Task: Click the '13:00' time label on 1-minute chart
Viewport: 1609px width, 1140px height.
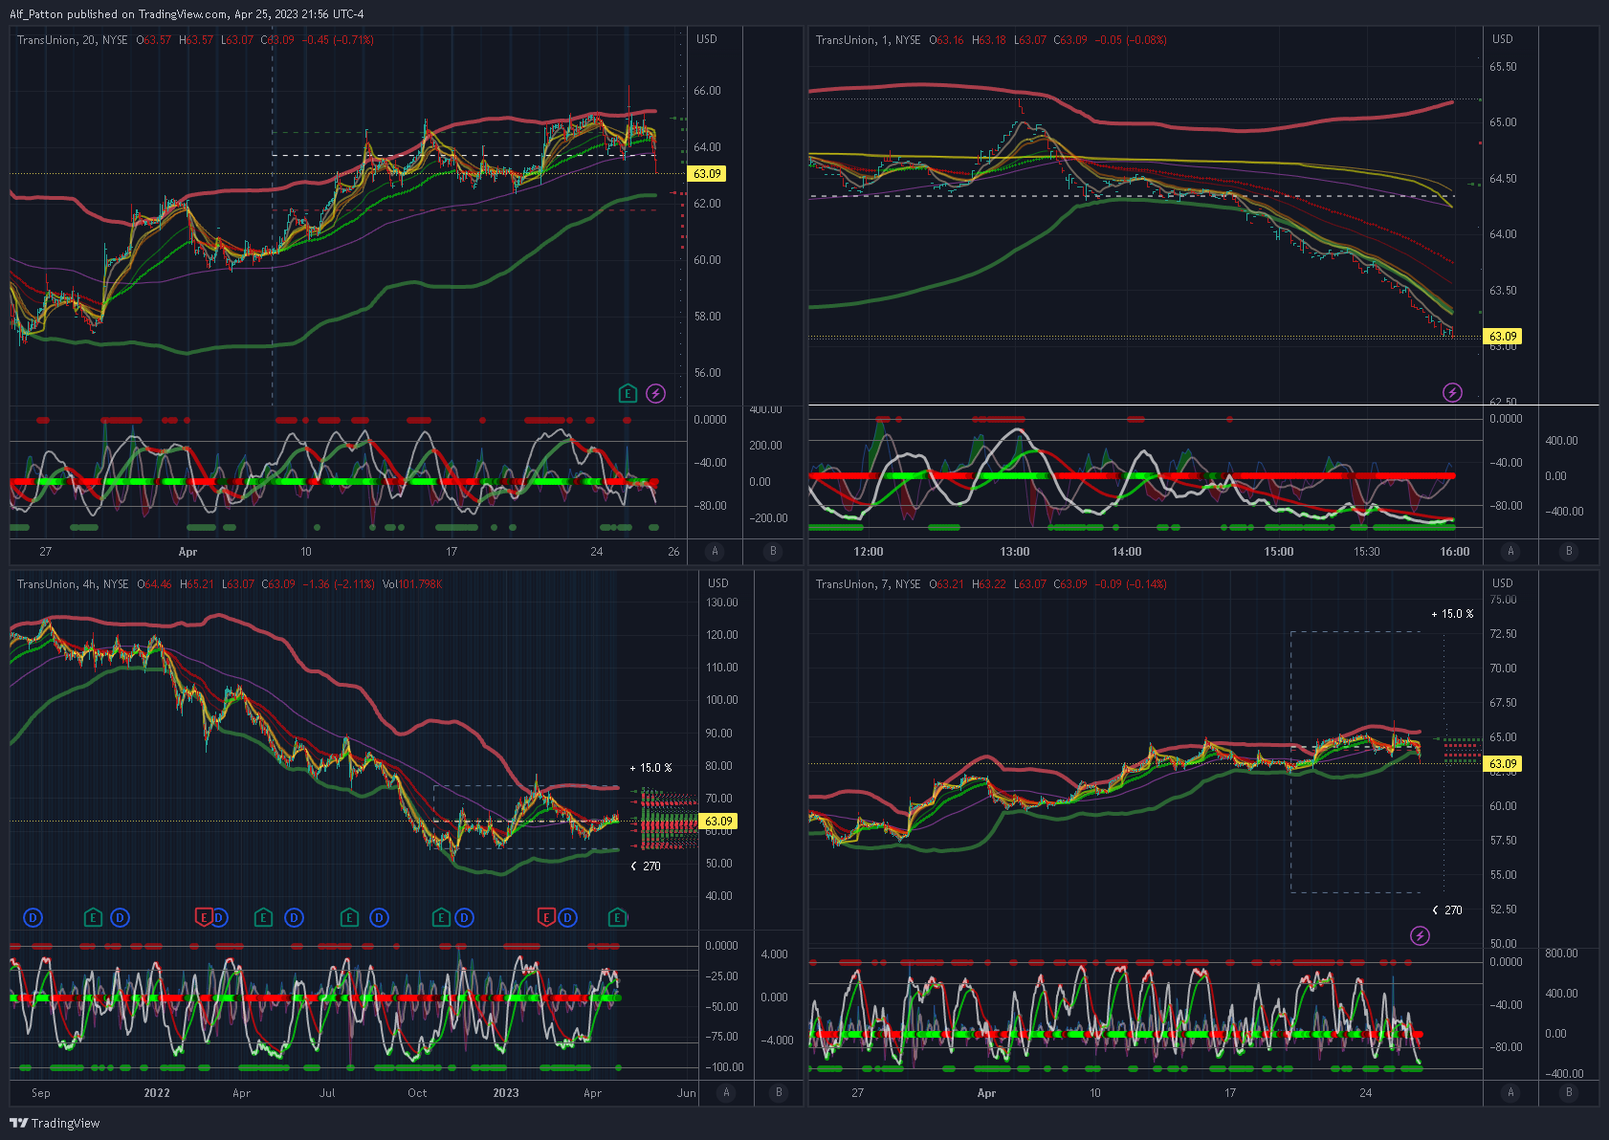Action: (1015, 552)
